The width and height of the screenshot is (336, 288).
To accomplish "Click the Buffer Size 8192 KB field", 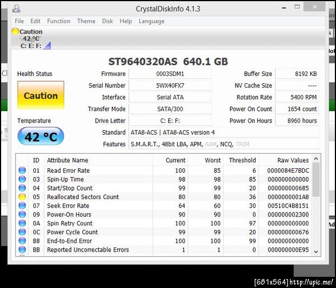I will point(297,74).
